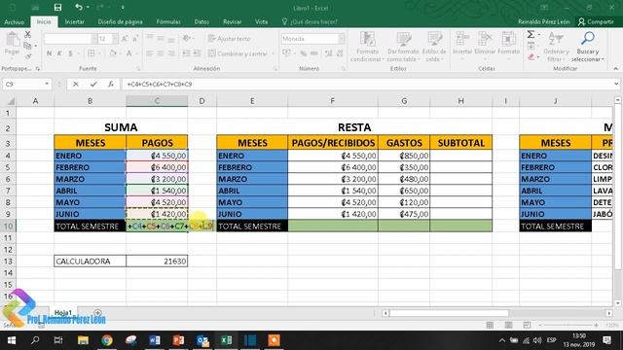
Task: Click Buscar y seleccionar magnifier icon
Action: coord(588,39)
